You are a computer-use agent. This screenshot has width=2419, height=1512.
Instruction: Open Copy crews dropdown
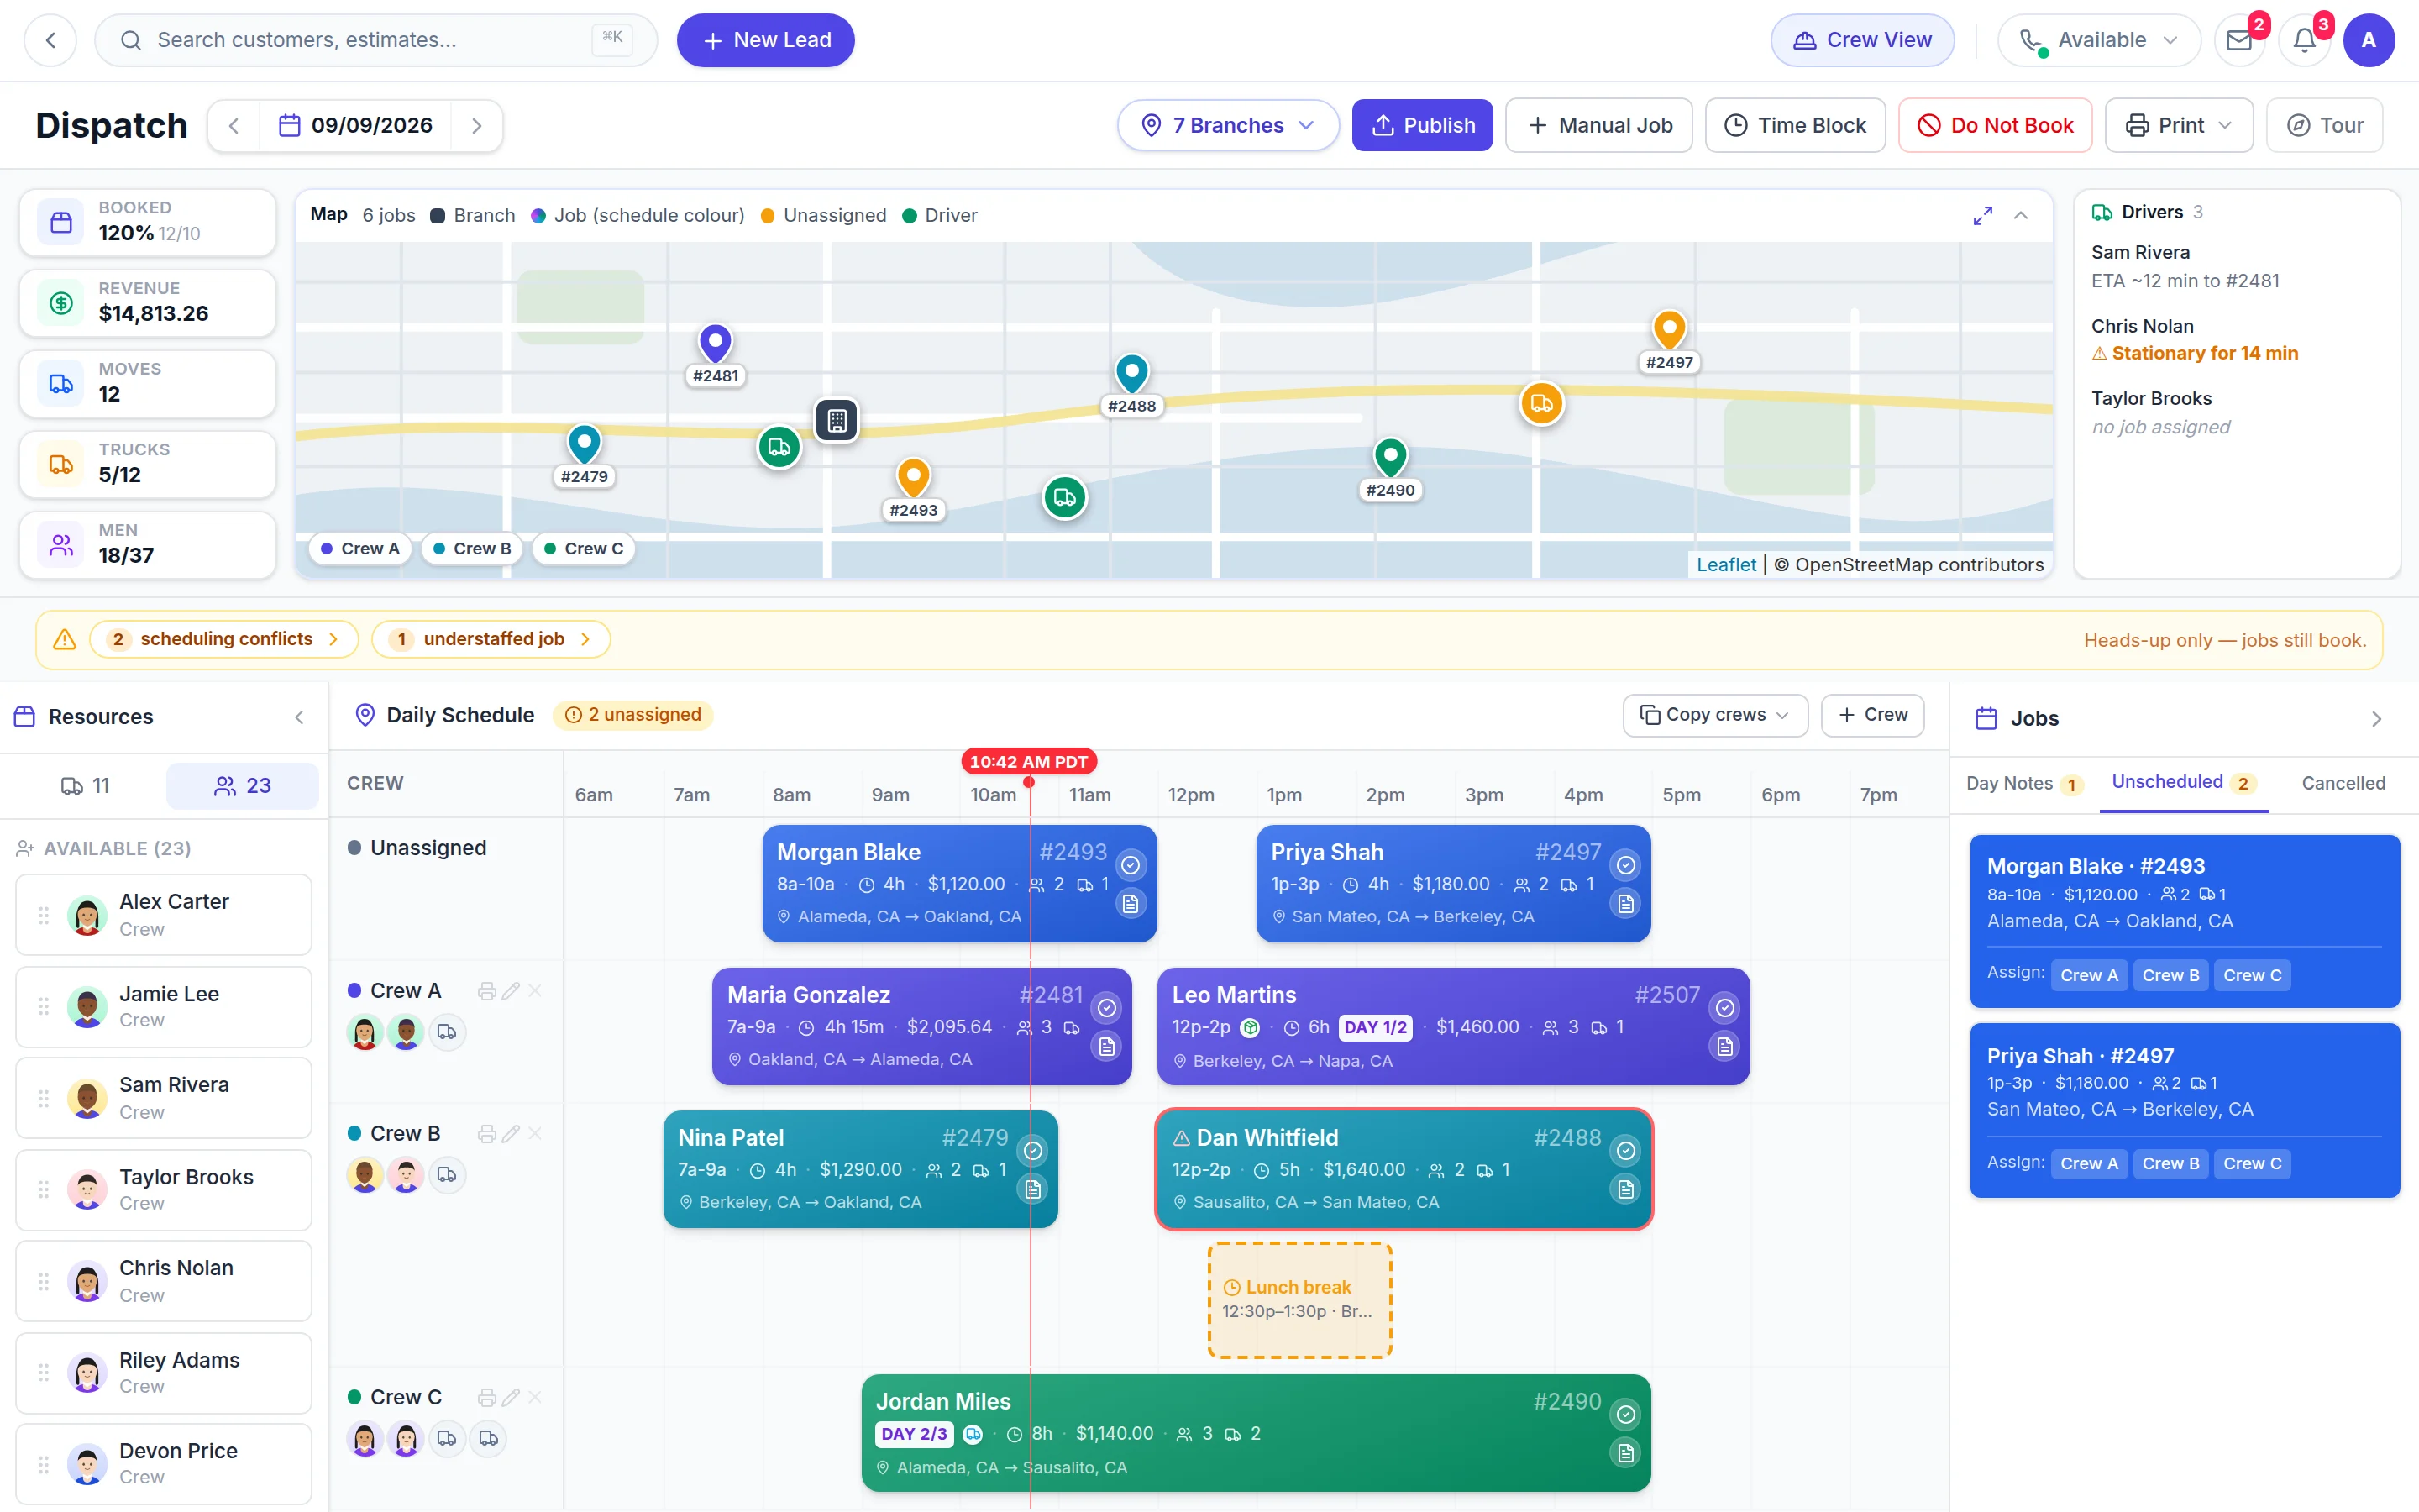point(1715,715)
